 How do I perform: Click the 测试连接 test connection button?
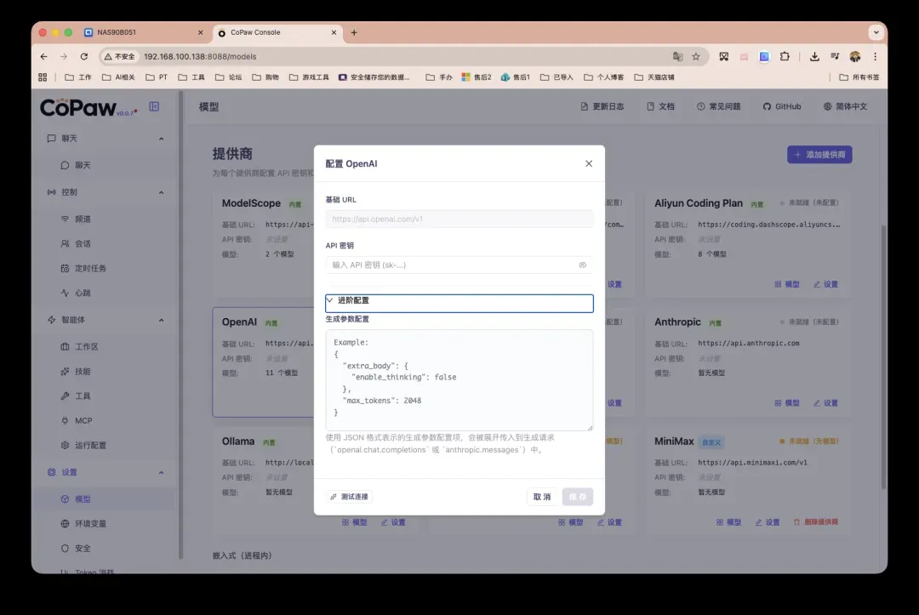click(350, 497)
